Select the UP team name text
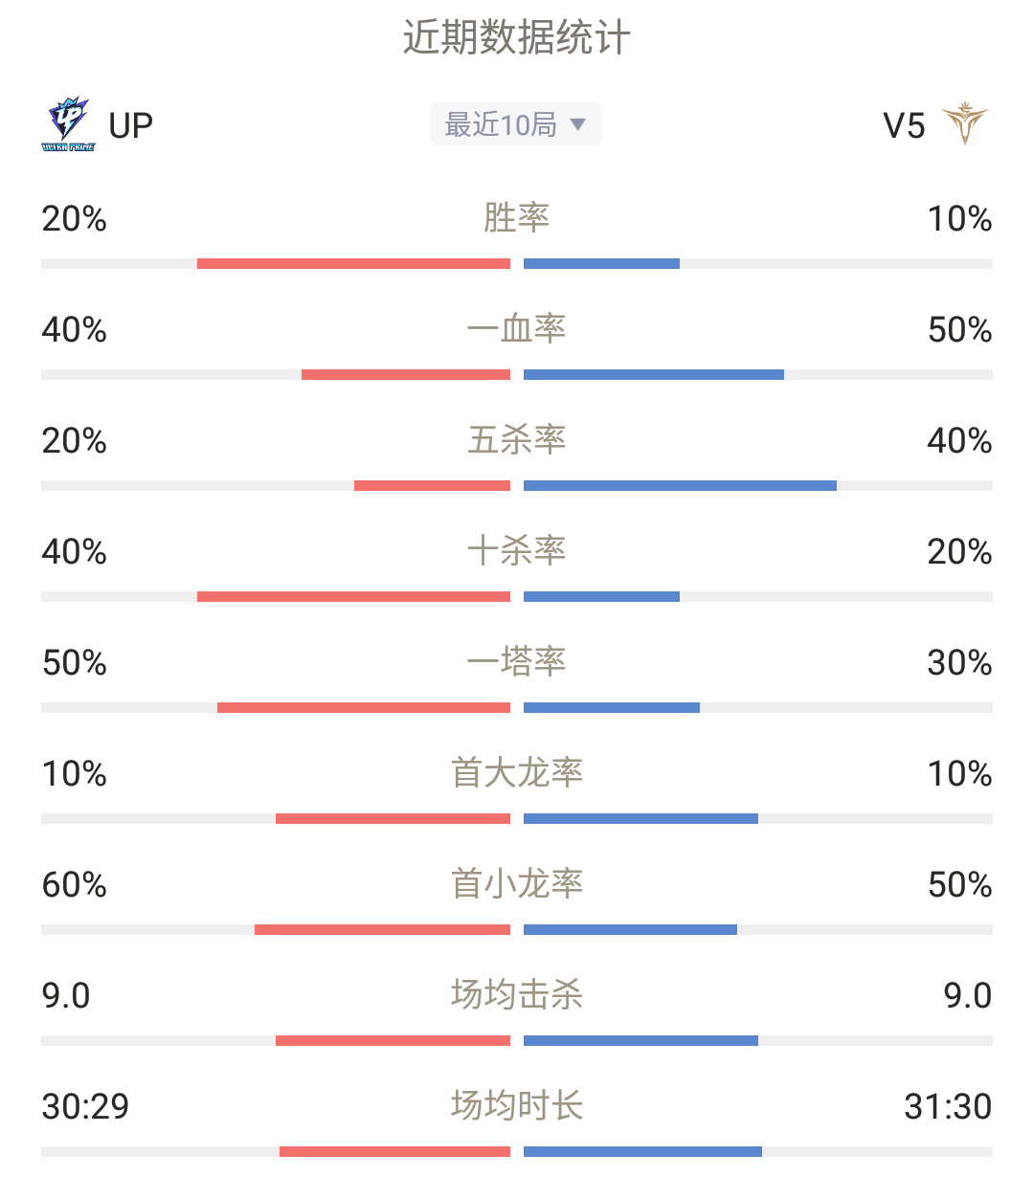The height and width of the screenshot is (1177, 1033). click(131, 125)
